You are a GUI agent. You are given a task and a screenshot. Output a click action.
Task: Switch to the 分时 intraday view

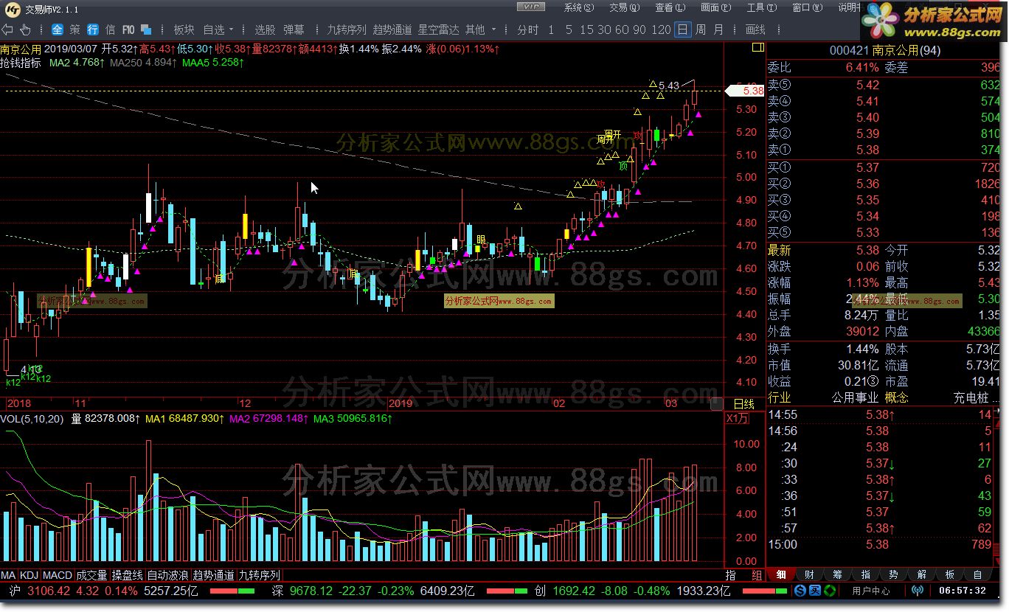pyautogui.click(x=527, y=29)
